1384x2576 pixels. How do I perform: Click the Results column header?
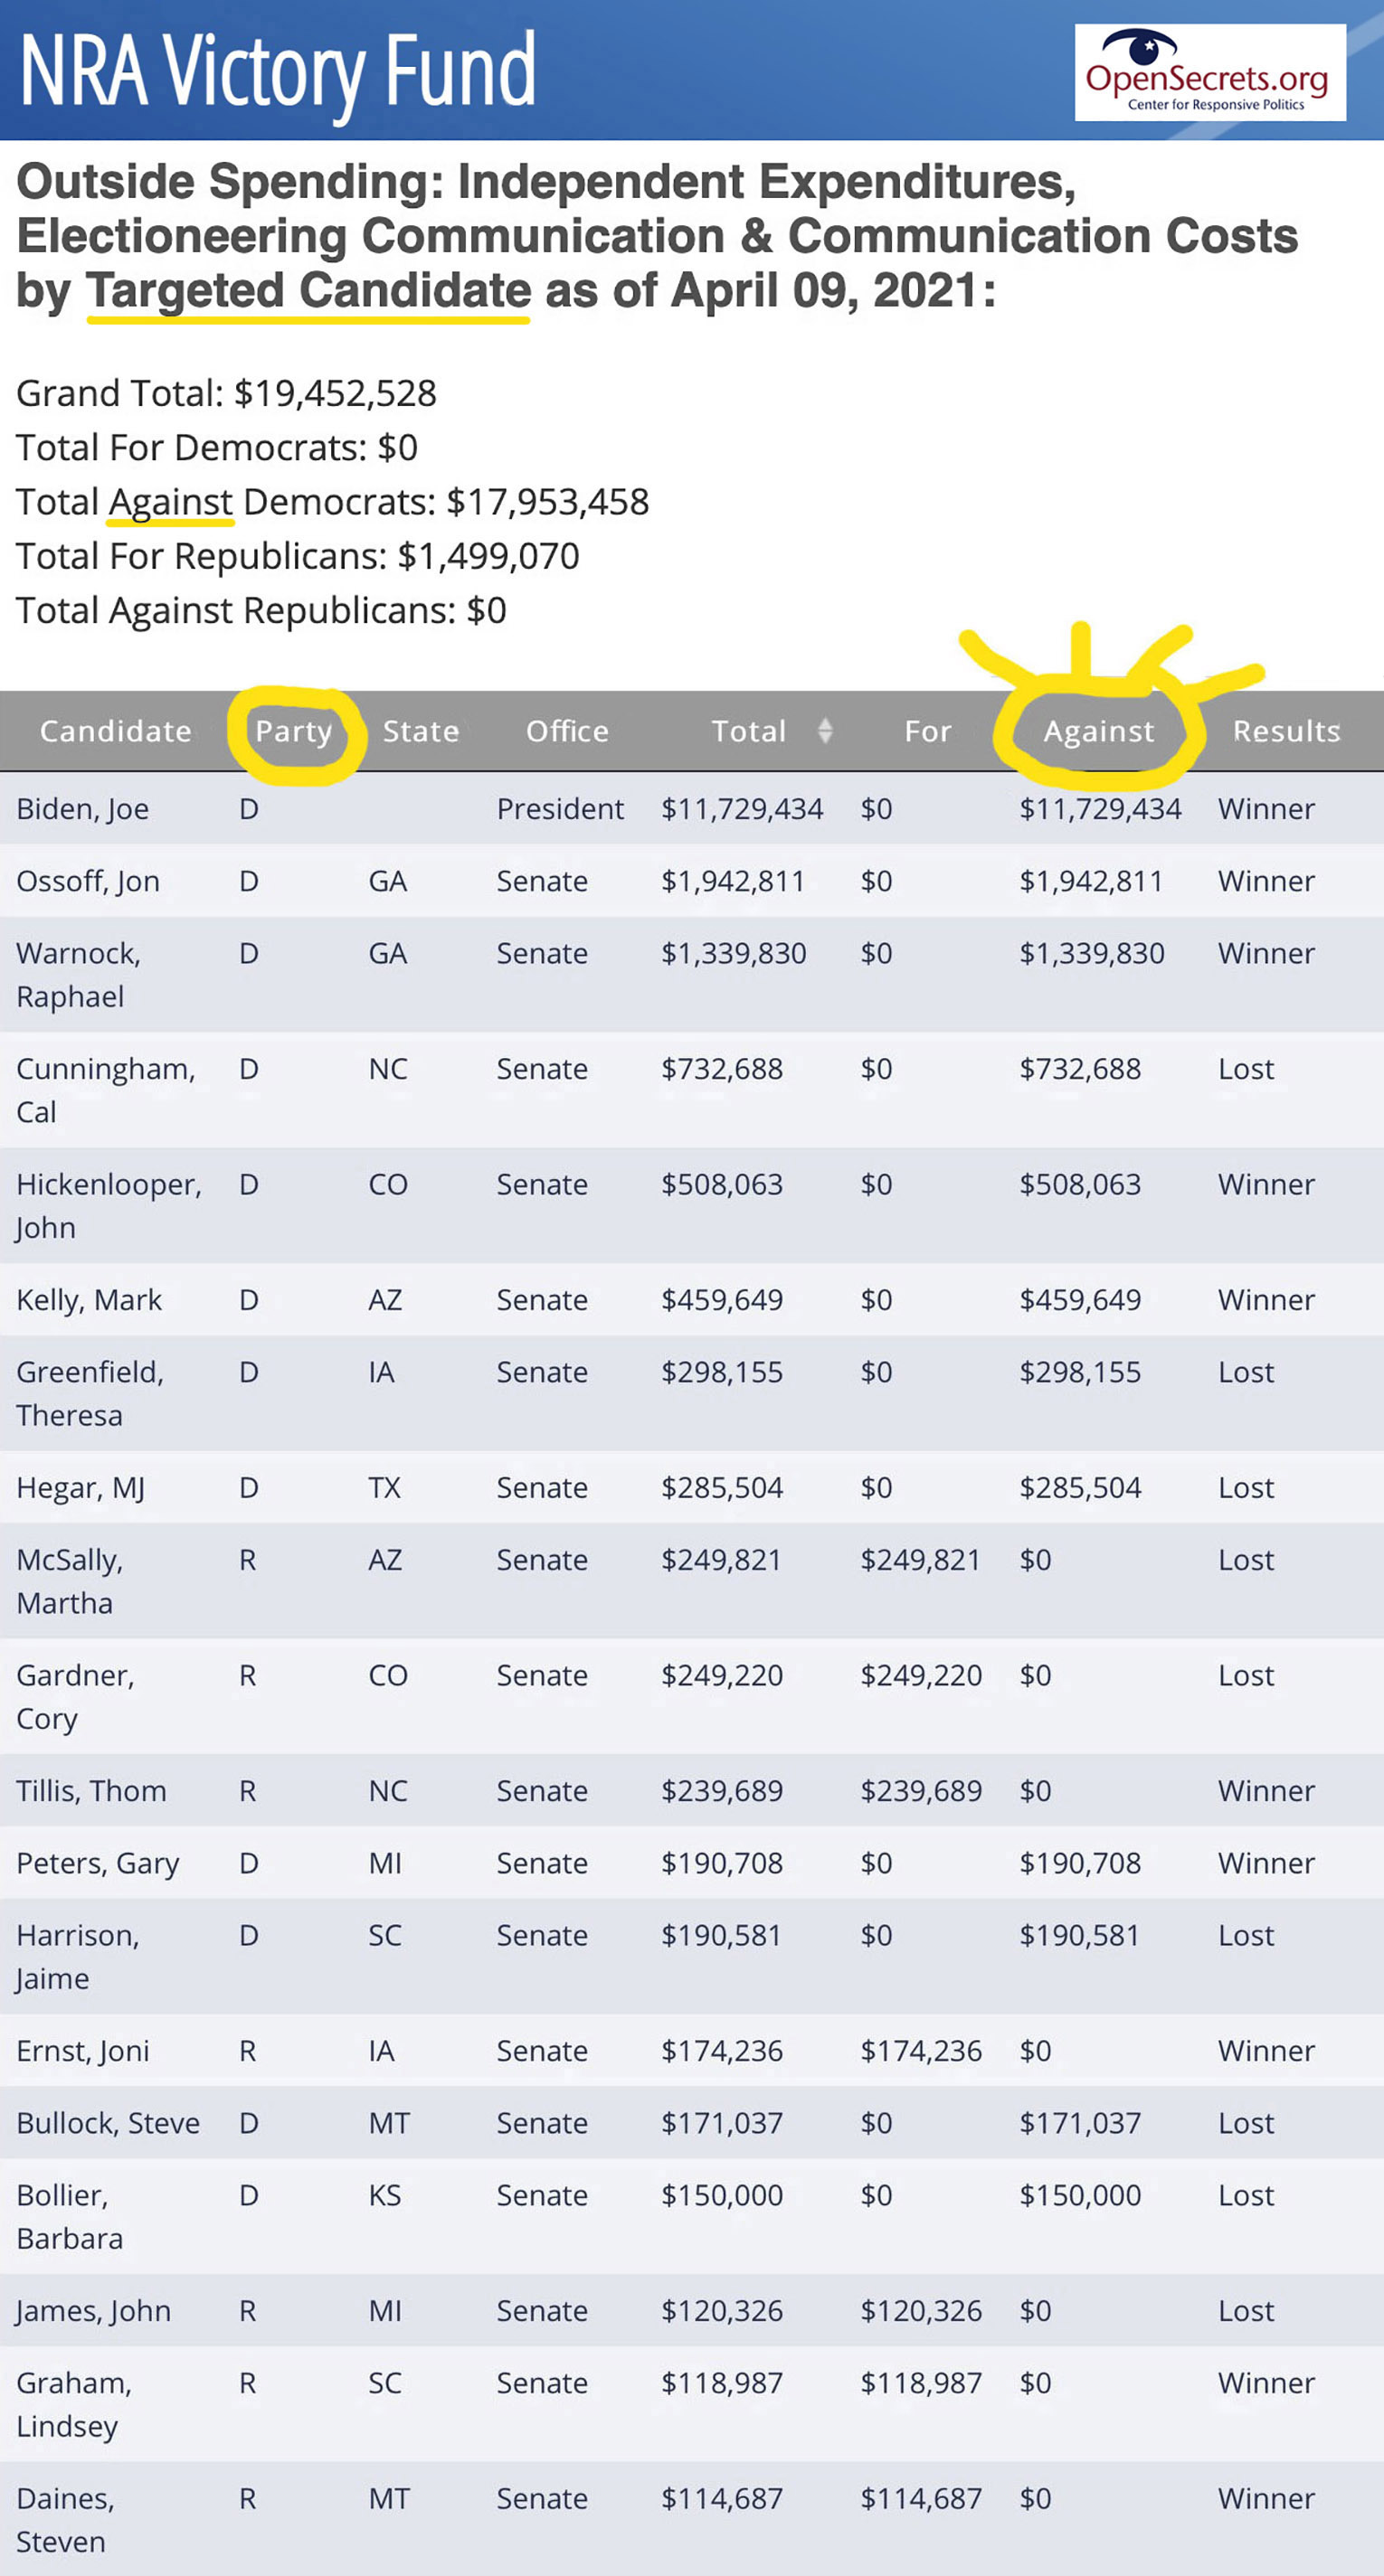(1286, 731)
